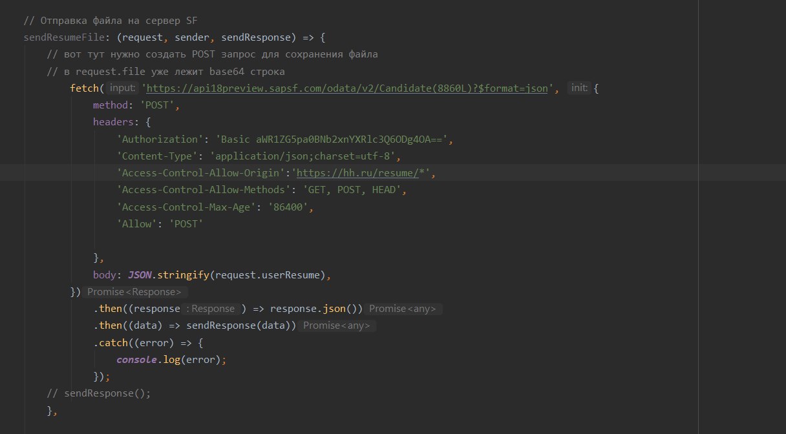Click the 'Content-Type' header key
Viewport: 786px width, 434px height.
[157, 156]
